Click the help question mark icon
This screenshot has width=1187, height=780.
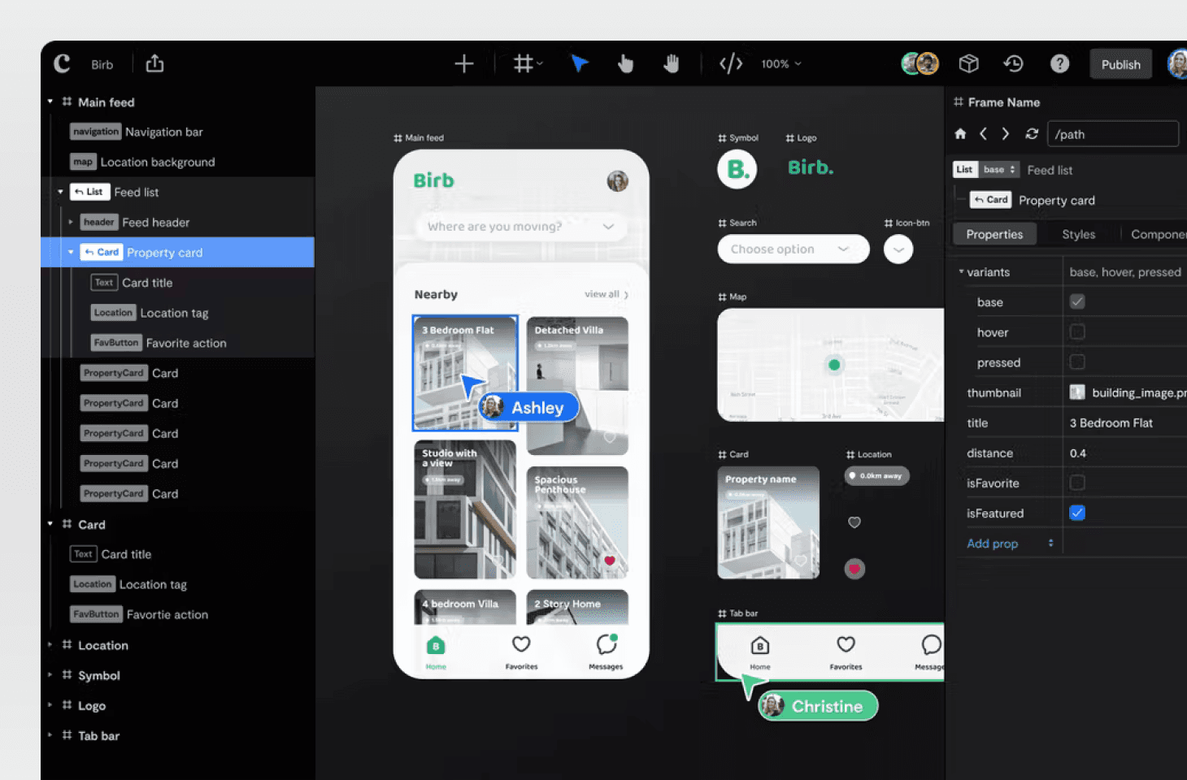click(1059, 63)
